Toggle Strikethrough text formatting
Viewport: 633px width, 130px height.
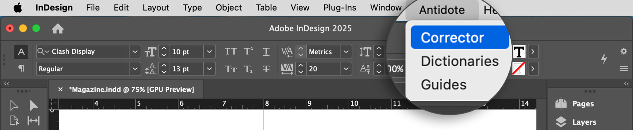pos(266,69)
